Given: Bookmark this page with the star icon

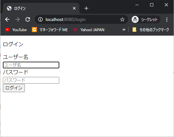Looking at the screenshot, I should [x=122, y=19].
